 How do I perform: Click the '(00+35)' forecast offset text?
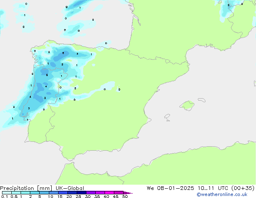[x=243, y=188]
